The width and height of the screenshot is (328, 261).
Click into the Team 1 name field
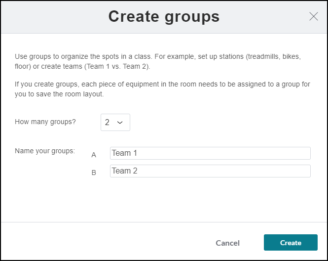point(210,153)
